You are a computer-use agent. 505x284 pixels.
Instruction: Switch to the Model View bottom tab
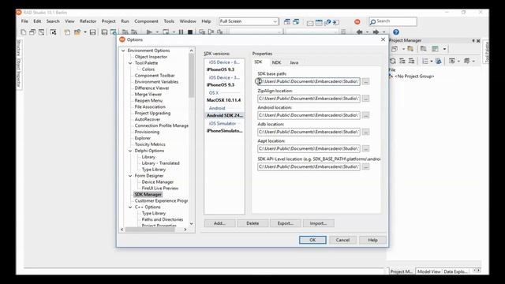point(428,271)
